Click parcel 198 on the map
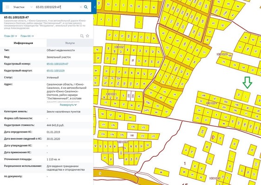This screenshot has width=261, height=185. (x=203, y=96)
